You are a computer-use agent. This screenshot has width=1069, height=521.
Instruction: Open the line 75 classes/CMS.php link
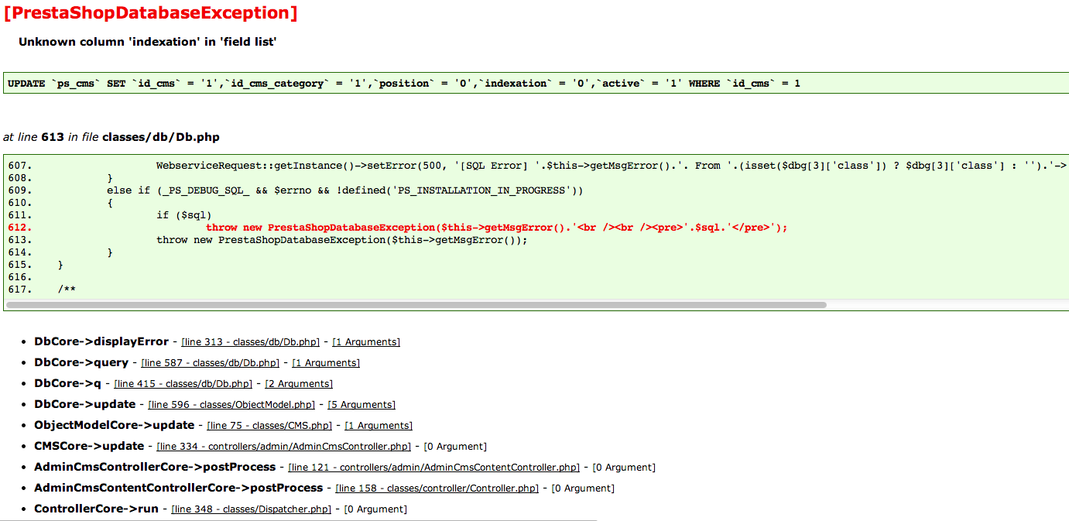[269, 425]
